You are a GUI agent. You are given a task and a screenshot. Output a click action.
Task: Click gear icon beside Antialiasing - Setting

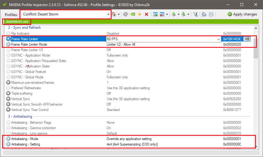click(8, 144)
